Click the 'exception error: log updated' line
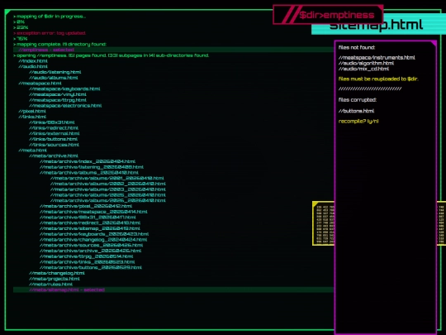The image size is (446, 335). [x=50, y=33]
